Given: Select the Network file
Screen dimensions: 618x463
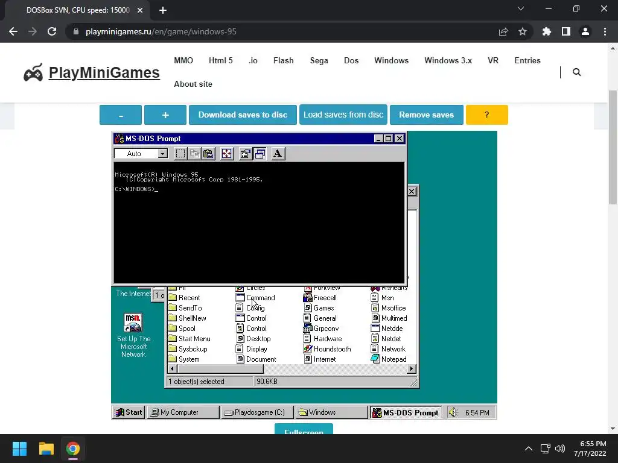Looking at the screenshot, I should coord(388,349).
